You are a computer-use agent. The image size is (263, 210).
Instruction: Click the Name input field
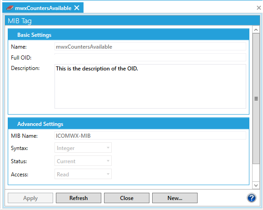click(x=150, y=46)
